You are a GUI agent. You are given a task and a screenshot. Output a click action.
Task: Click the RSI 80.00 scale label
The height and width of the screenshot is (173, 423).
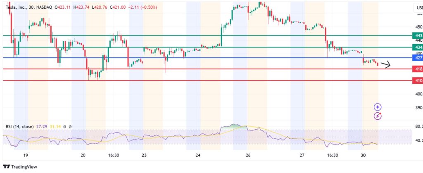click(x=418, y=126)
